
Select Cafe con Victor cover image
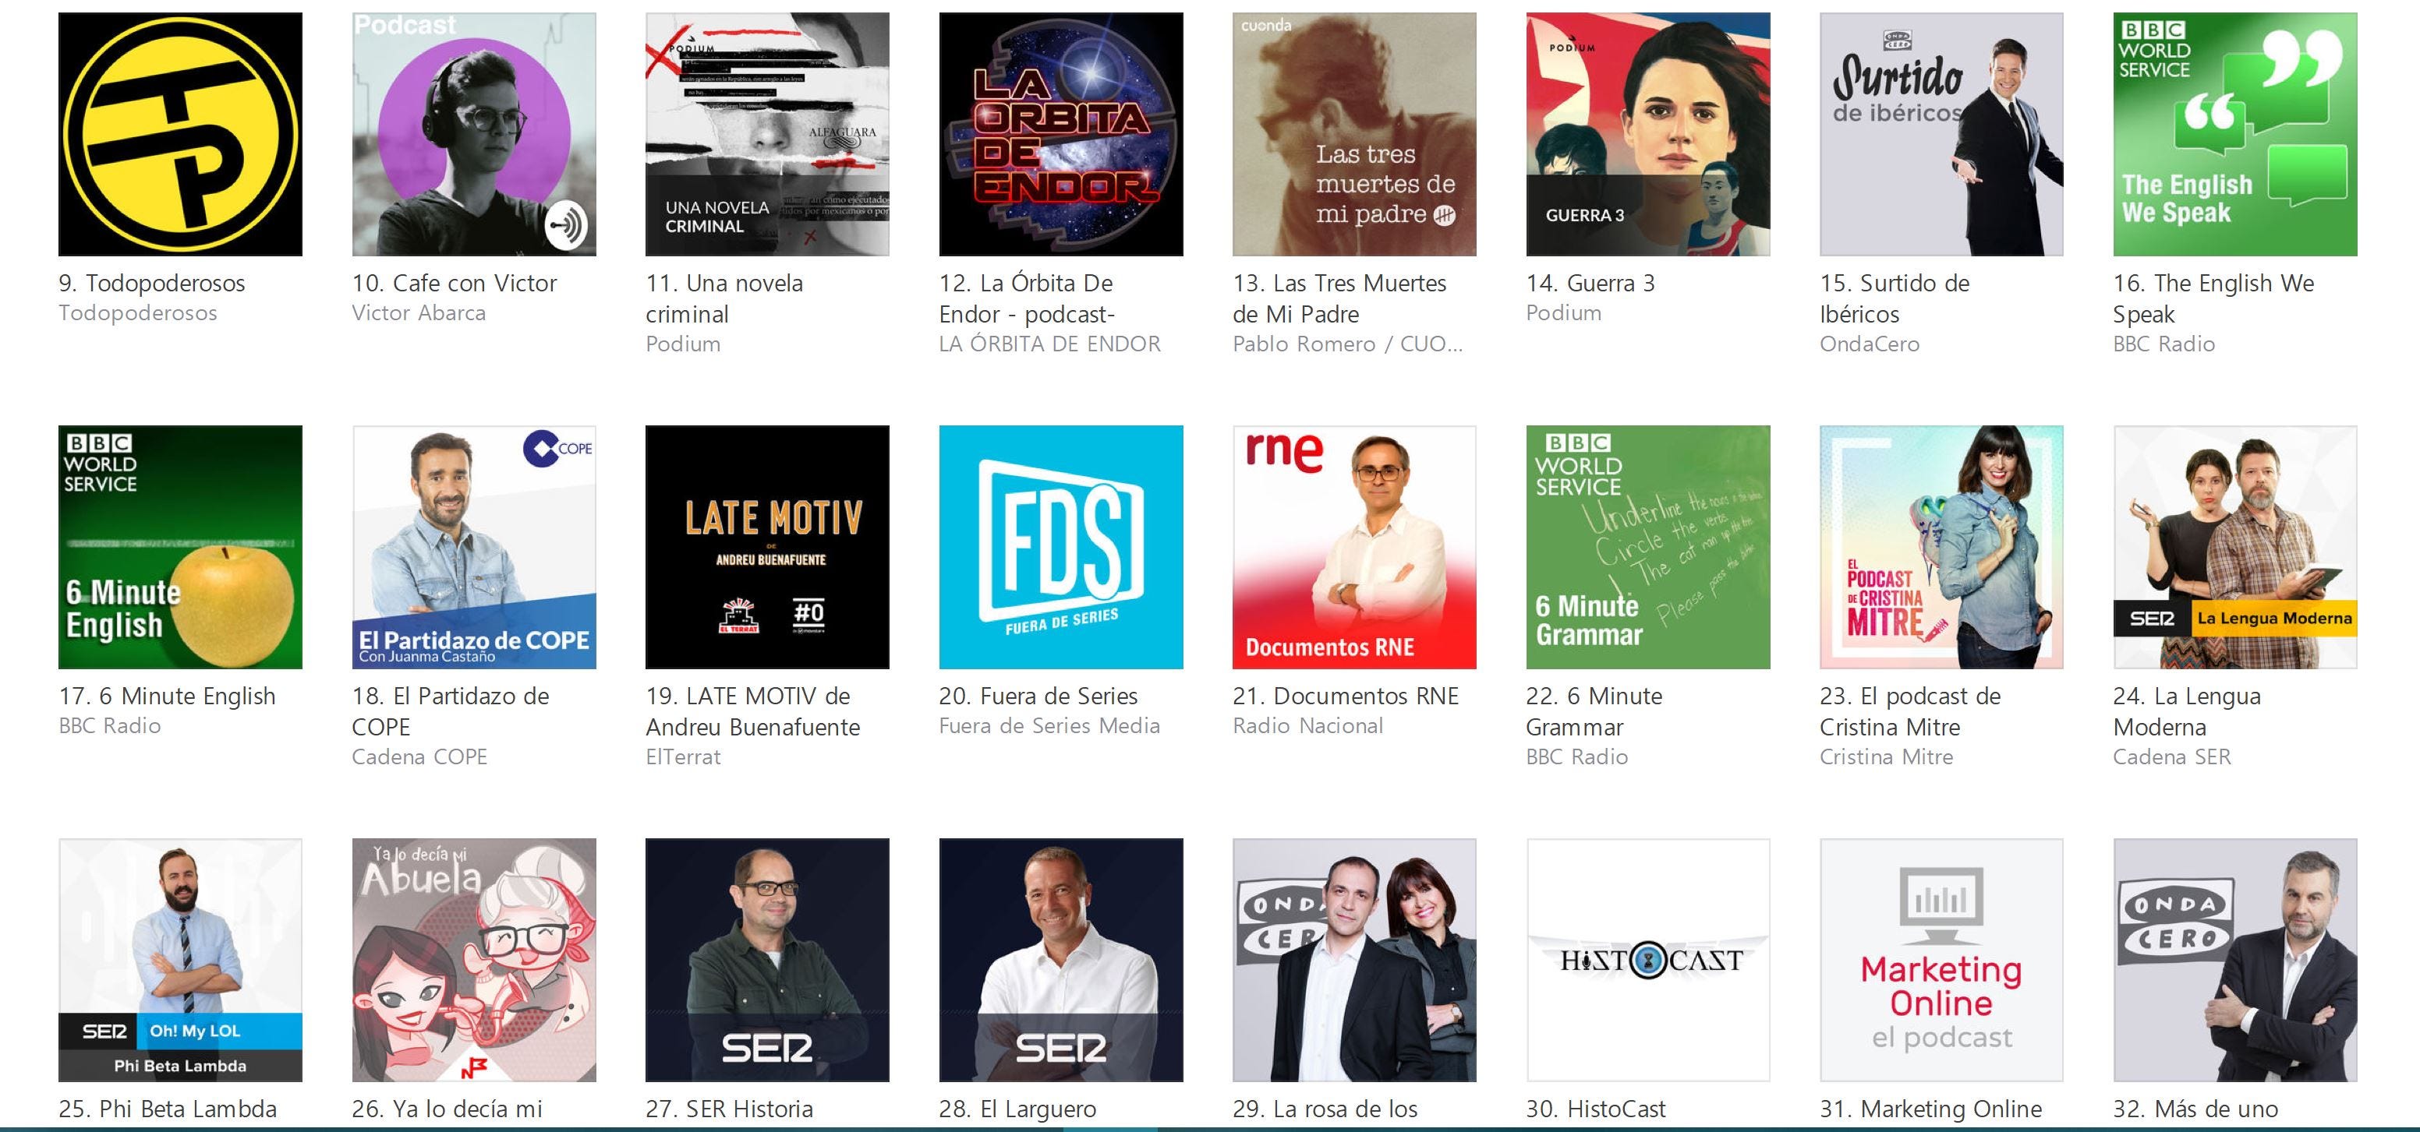pyautogui.click(x=473, y=134)
